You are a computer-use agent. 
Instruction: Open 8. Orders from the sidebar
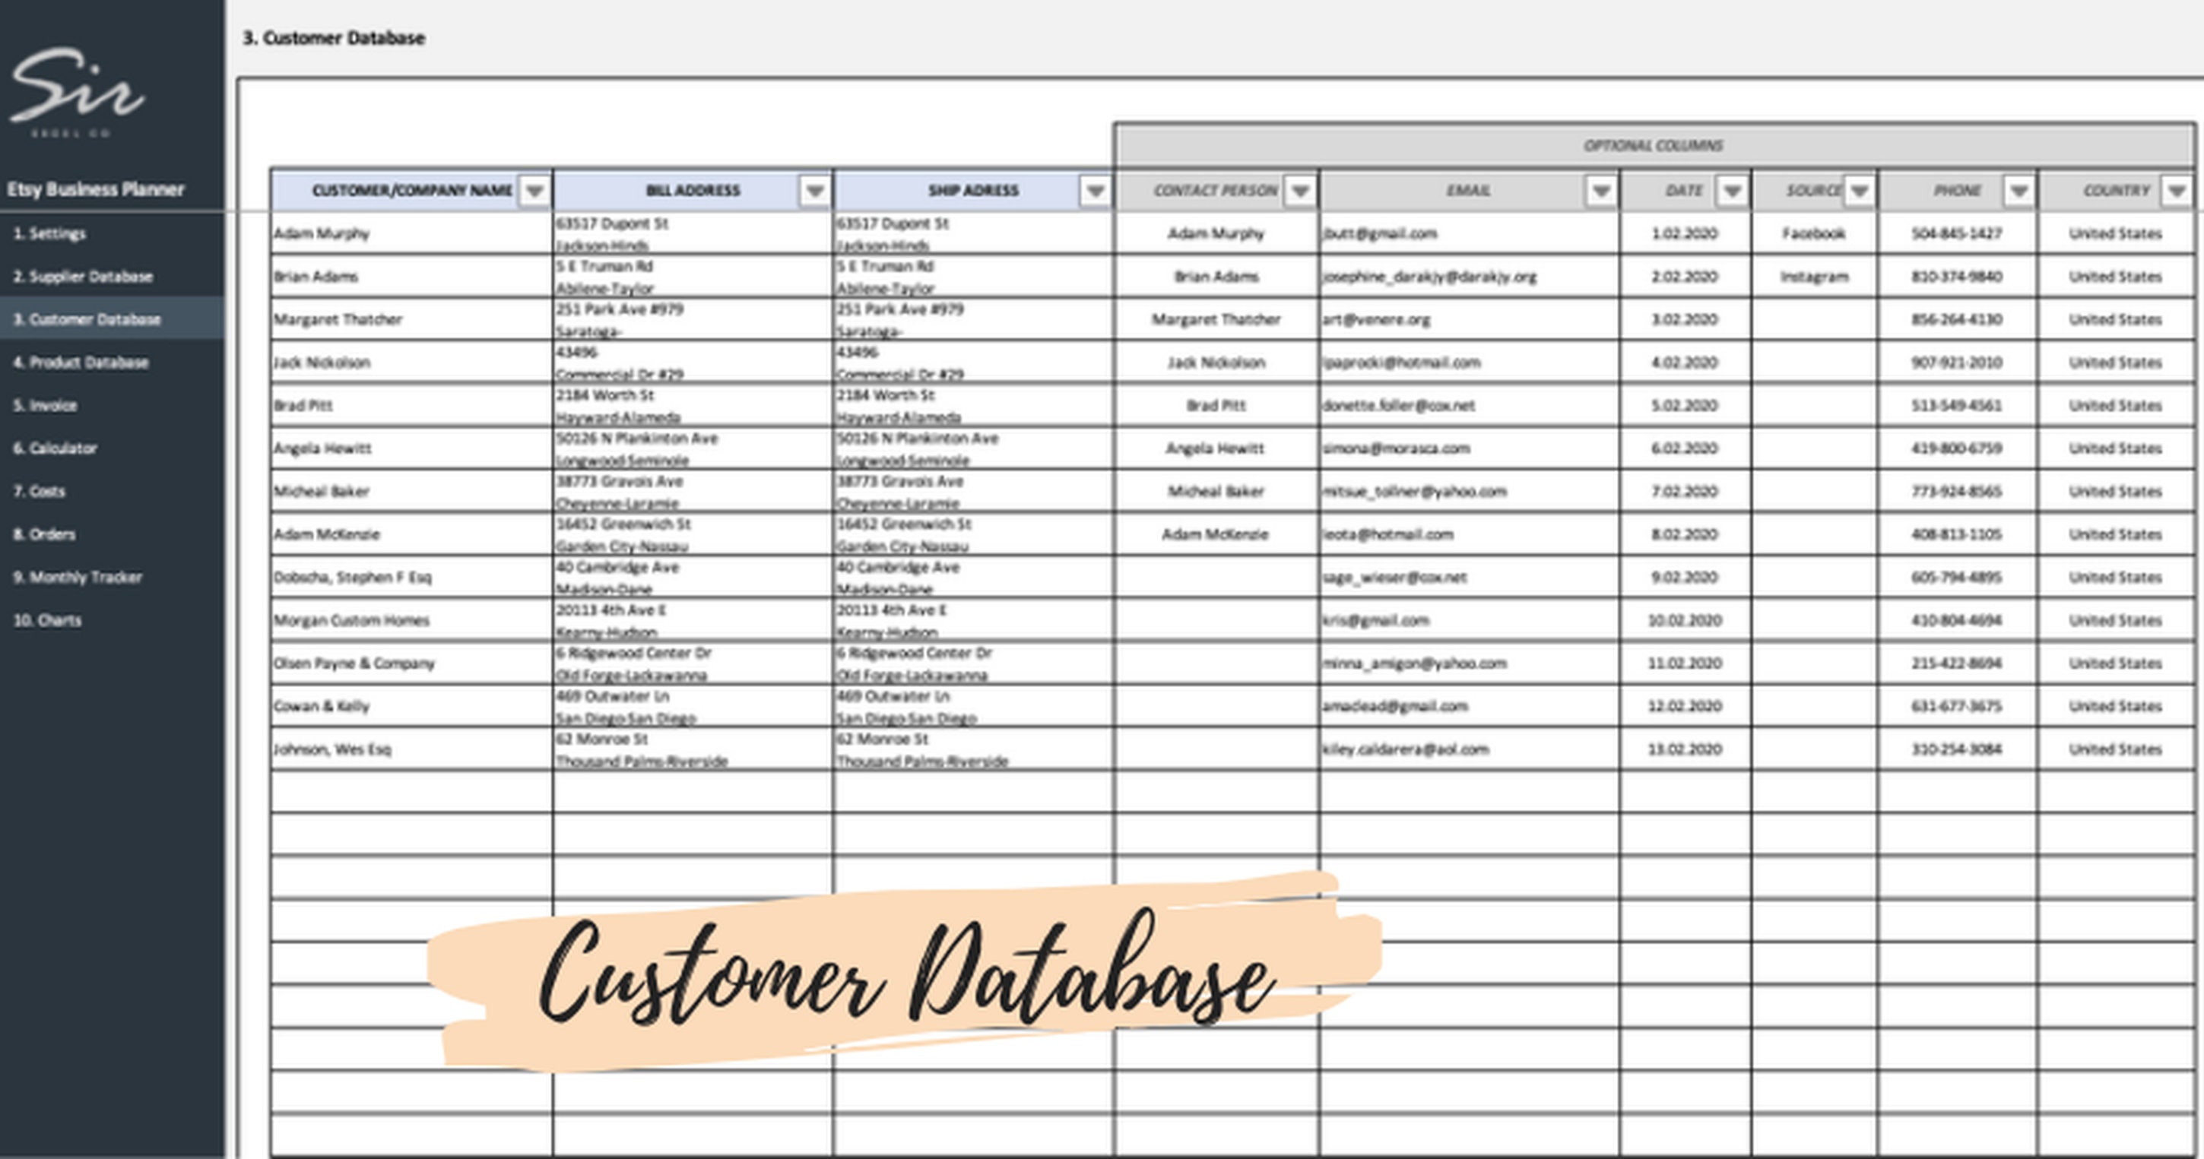tap(45, 534)
